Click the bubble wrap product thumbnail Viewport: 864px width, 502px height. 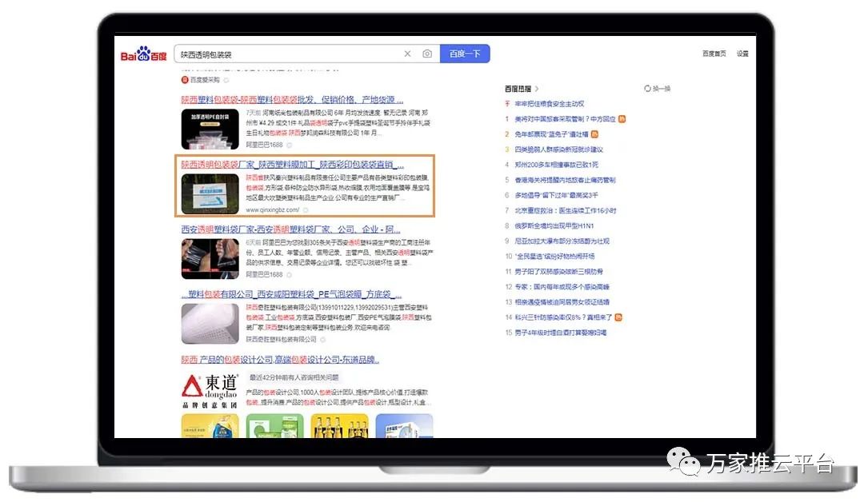(x=210, y=324)
